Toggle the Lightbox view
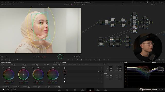 pyautogui.click(x=162, y=2)
